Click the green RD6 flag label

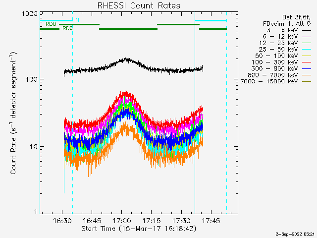(x=67, y=28)
